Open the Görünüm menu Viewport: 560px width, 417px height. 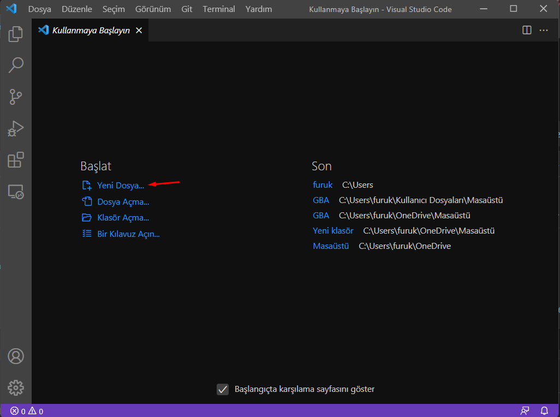click(153, 9)
